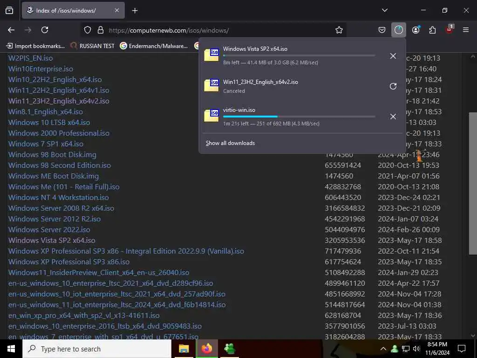Screen dimensions: 477x358
Task: Show hidden system tray icons
Action: [x=383, y=349]
